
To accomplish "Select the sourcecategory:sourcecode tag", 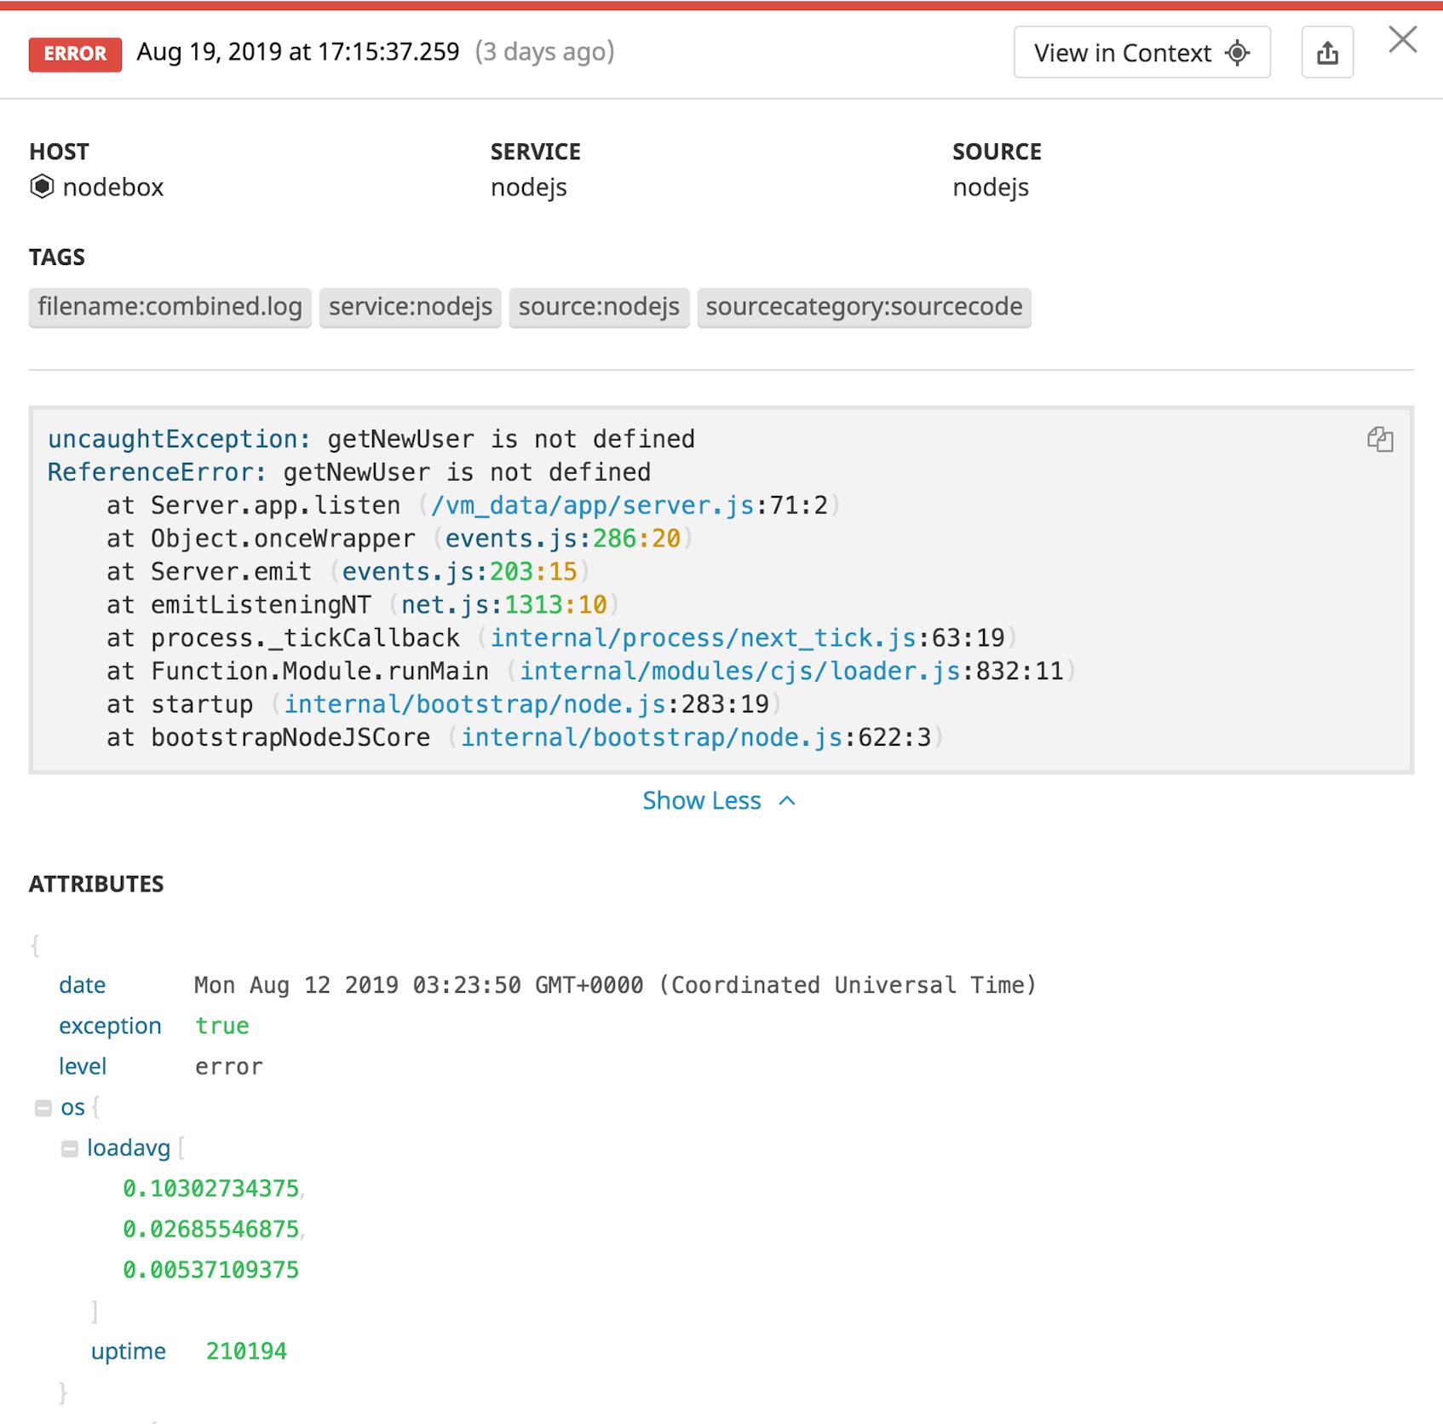I will coord(865,308).
